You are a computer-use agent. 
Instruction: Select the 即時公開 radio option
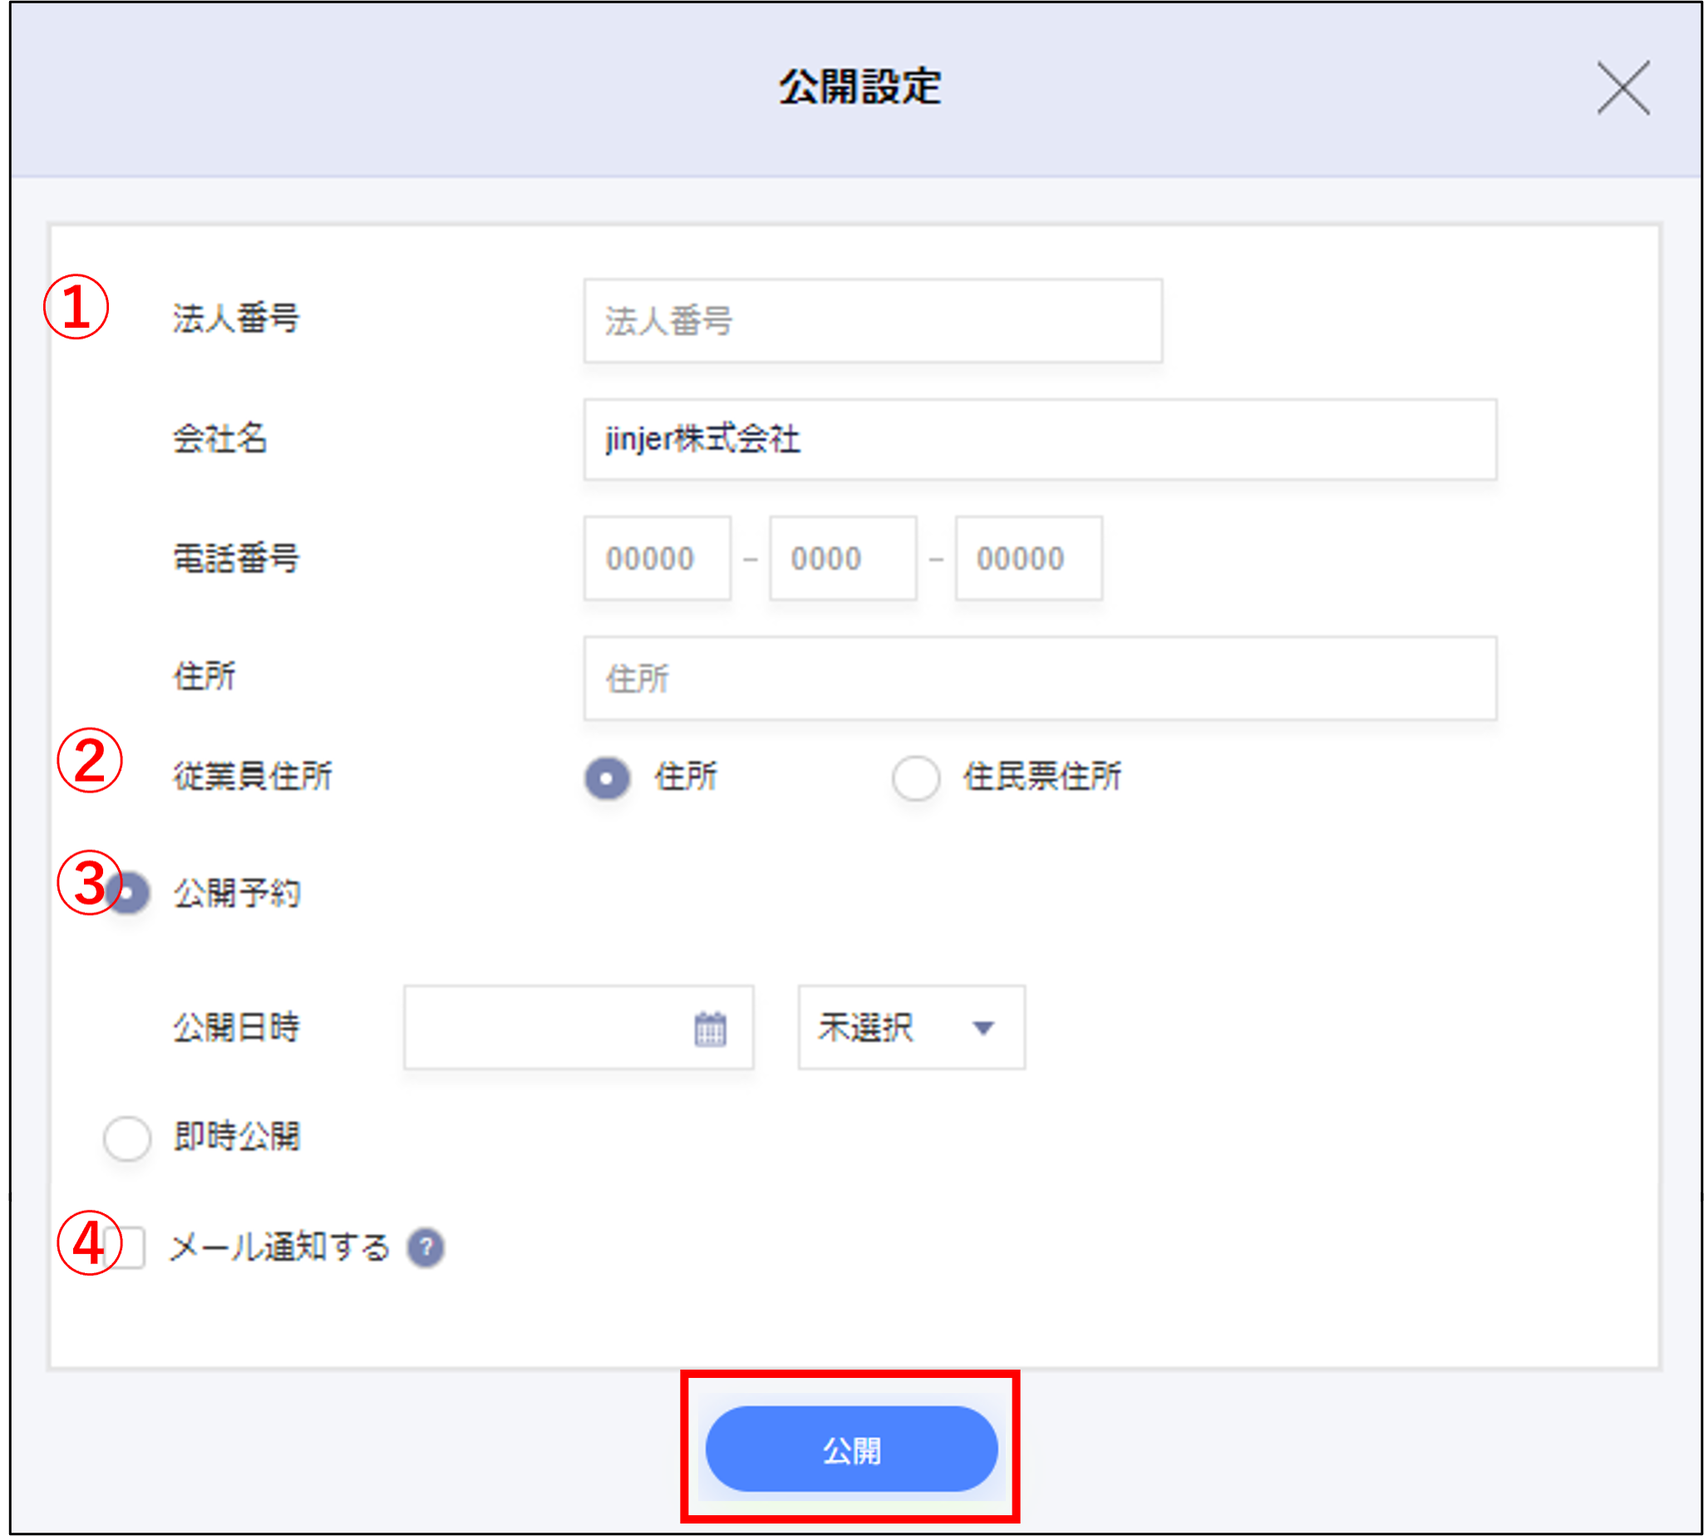point(126,1138)
